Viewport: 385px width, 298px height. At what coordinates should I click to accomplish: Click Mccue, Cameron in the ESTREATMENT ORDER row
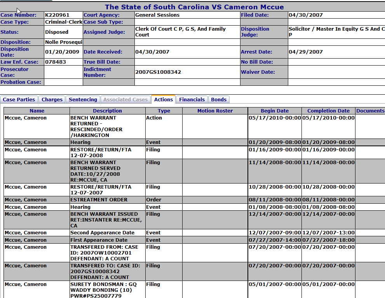(x=26, y=200)
